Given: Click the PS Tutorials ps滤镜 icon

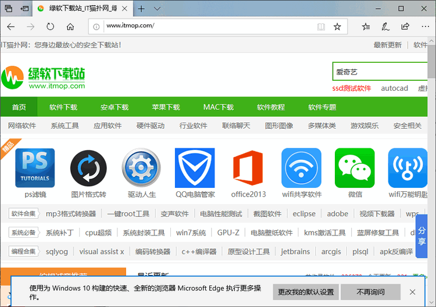Looking at the screenshot, I should (x=35, y=168).
